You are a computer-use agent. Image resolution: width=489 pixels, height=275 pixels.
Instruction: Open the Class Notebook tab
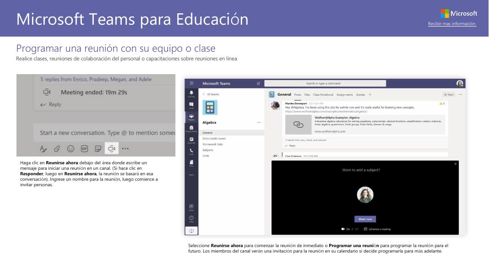323,95
